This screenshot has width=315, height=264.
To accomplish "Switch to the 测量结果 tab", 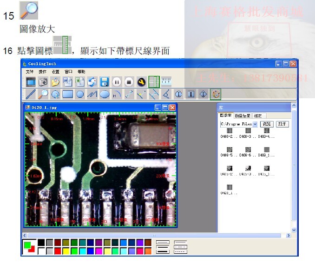I will [243, 116].
